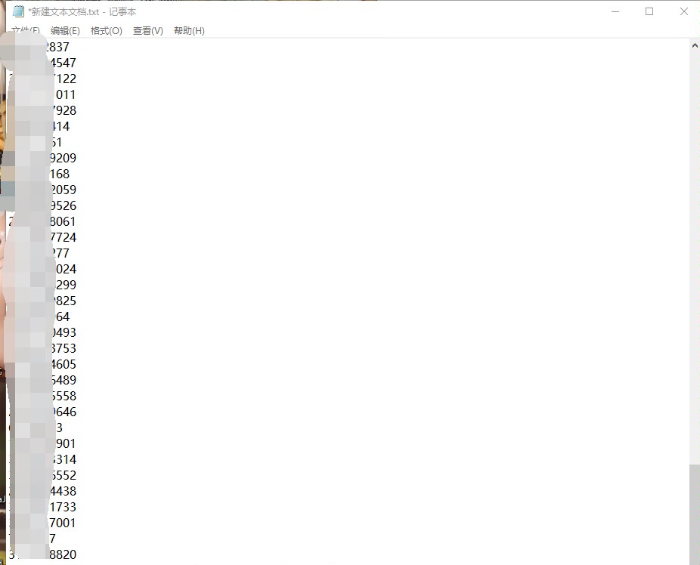Click the text line ending in 4605
700x565 pixels.
point(63,364)
